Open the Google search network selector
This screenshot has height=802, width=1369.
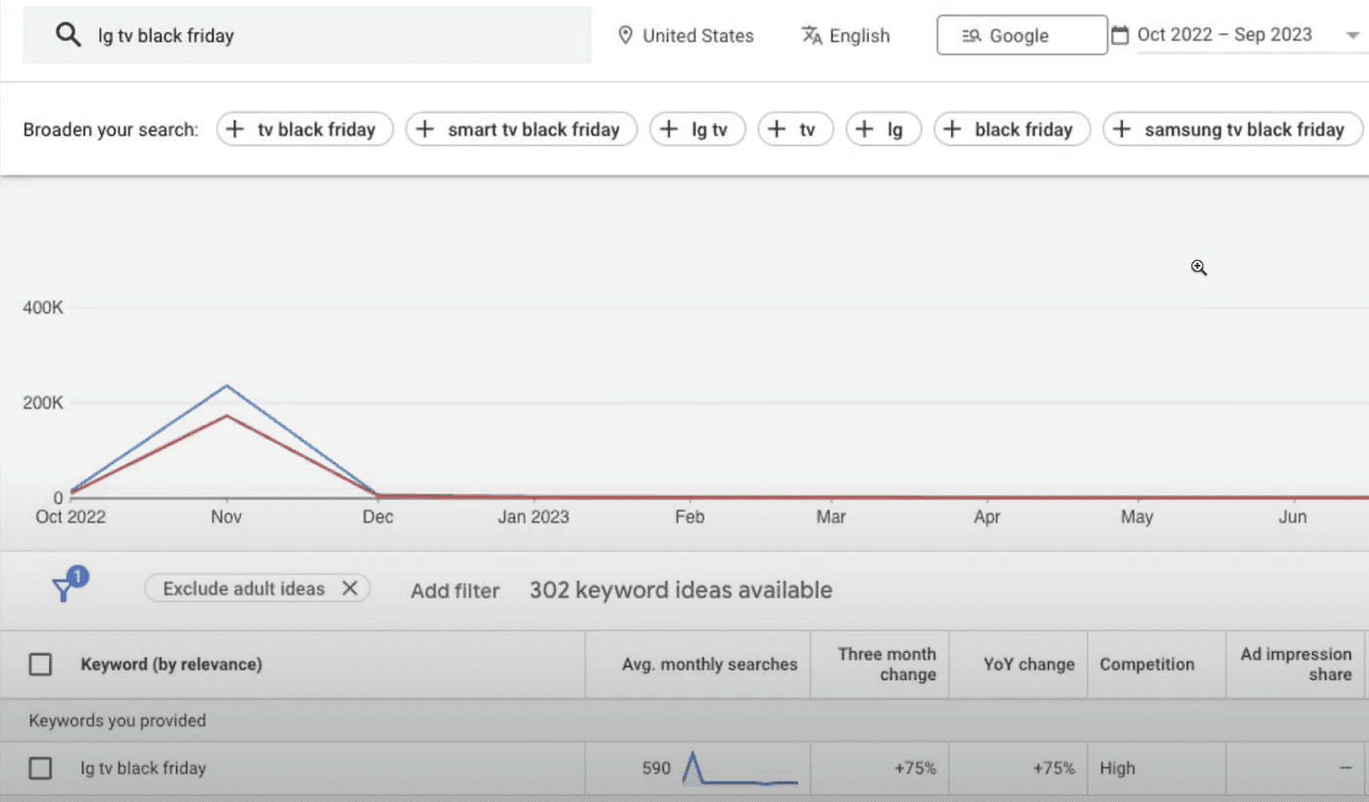point(1022,35)
